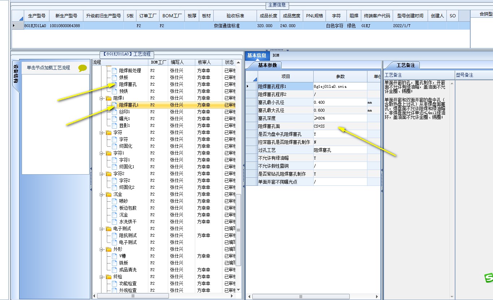
Task: Click page icon beside 水洗烘干
Action: pyautogui.click(x=114, y=222)
